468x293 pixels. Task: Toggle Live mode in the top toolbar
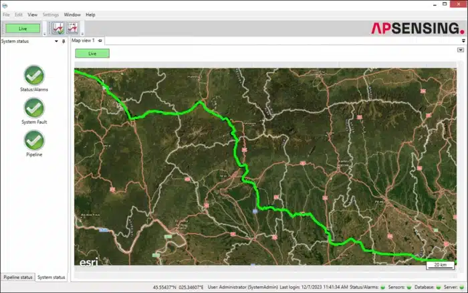(23, 28)
